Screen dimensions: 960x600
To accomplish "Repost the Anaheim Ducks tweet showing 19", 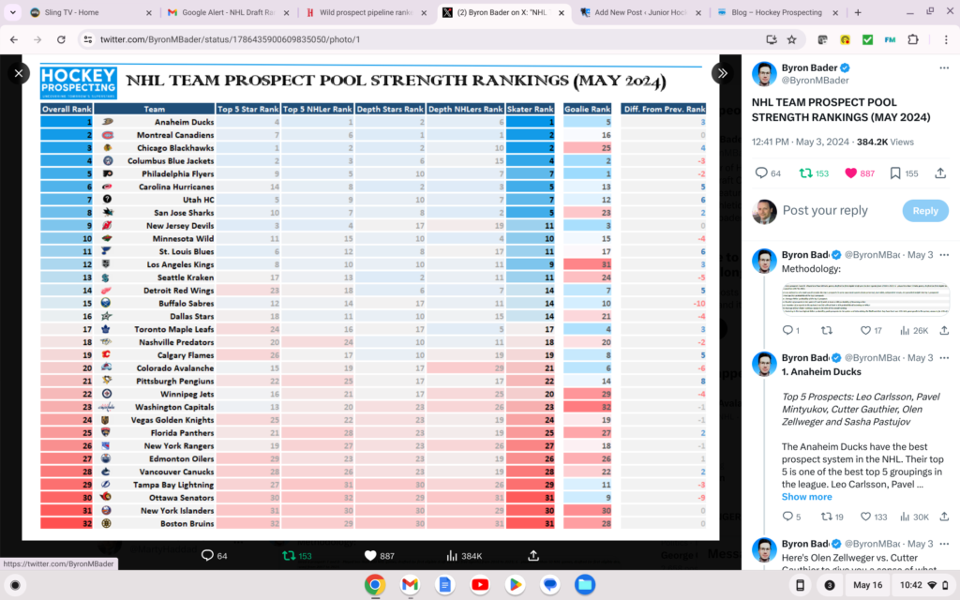I will pyautogui.click(x=827, y=517).
